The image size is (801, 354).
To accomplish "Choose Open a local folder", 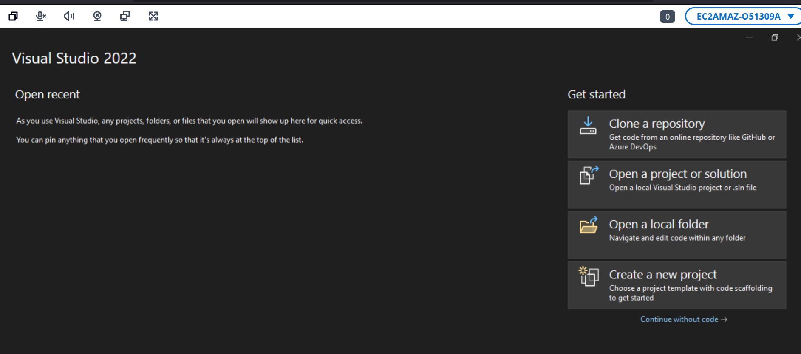I will 677,235.
